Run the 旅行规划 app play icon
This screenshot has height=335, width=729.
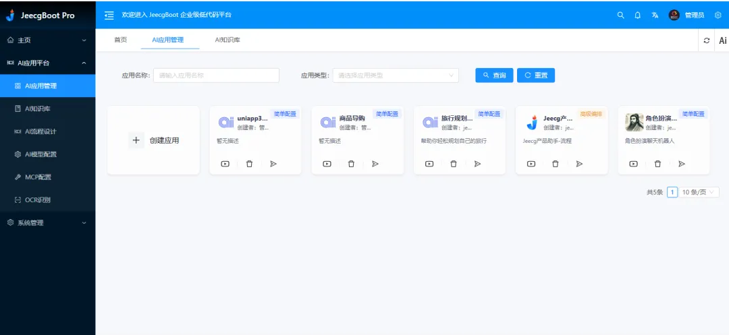pos(429,164)
